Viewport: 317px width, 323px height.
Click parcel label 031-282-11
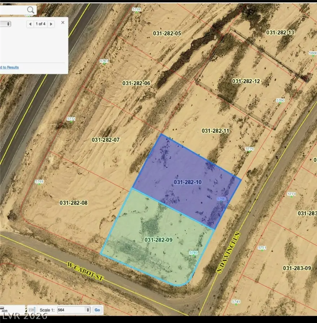click(x=216, y=131)
